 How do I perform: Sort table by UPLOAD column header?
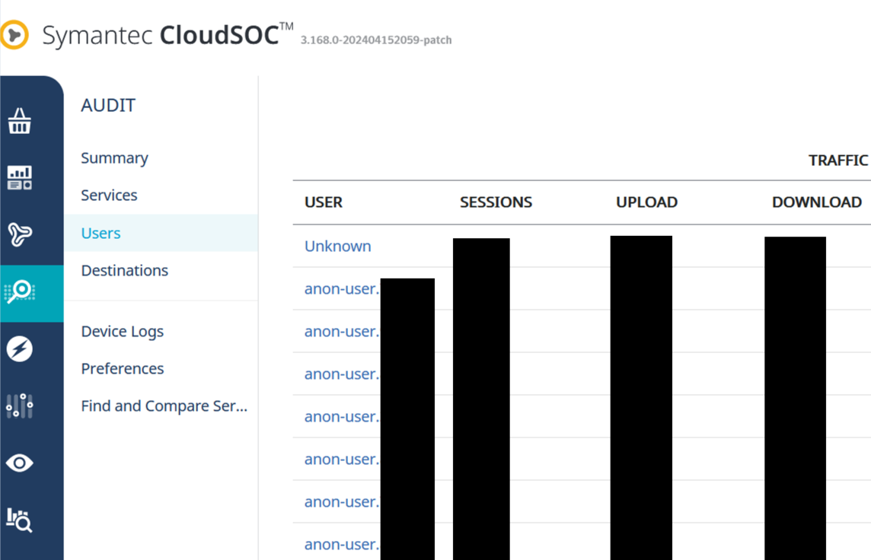646,202
